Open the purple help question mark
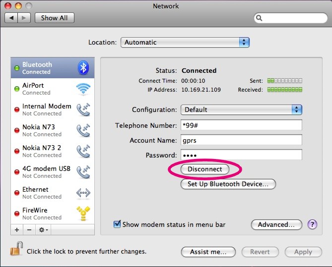Image resolution: width=332 pixels, height=267 pixels. coord(312,224)
